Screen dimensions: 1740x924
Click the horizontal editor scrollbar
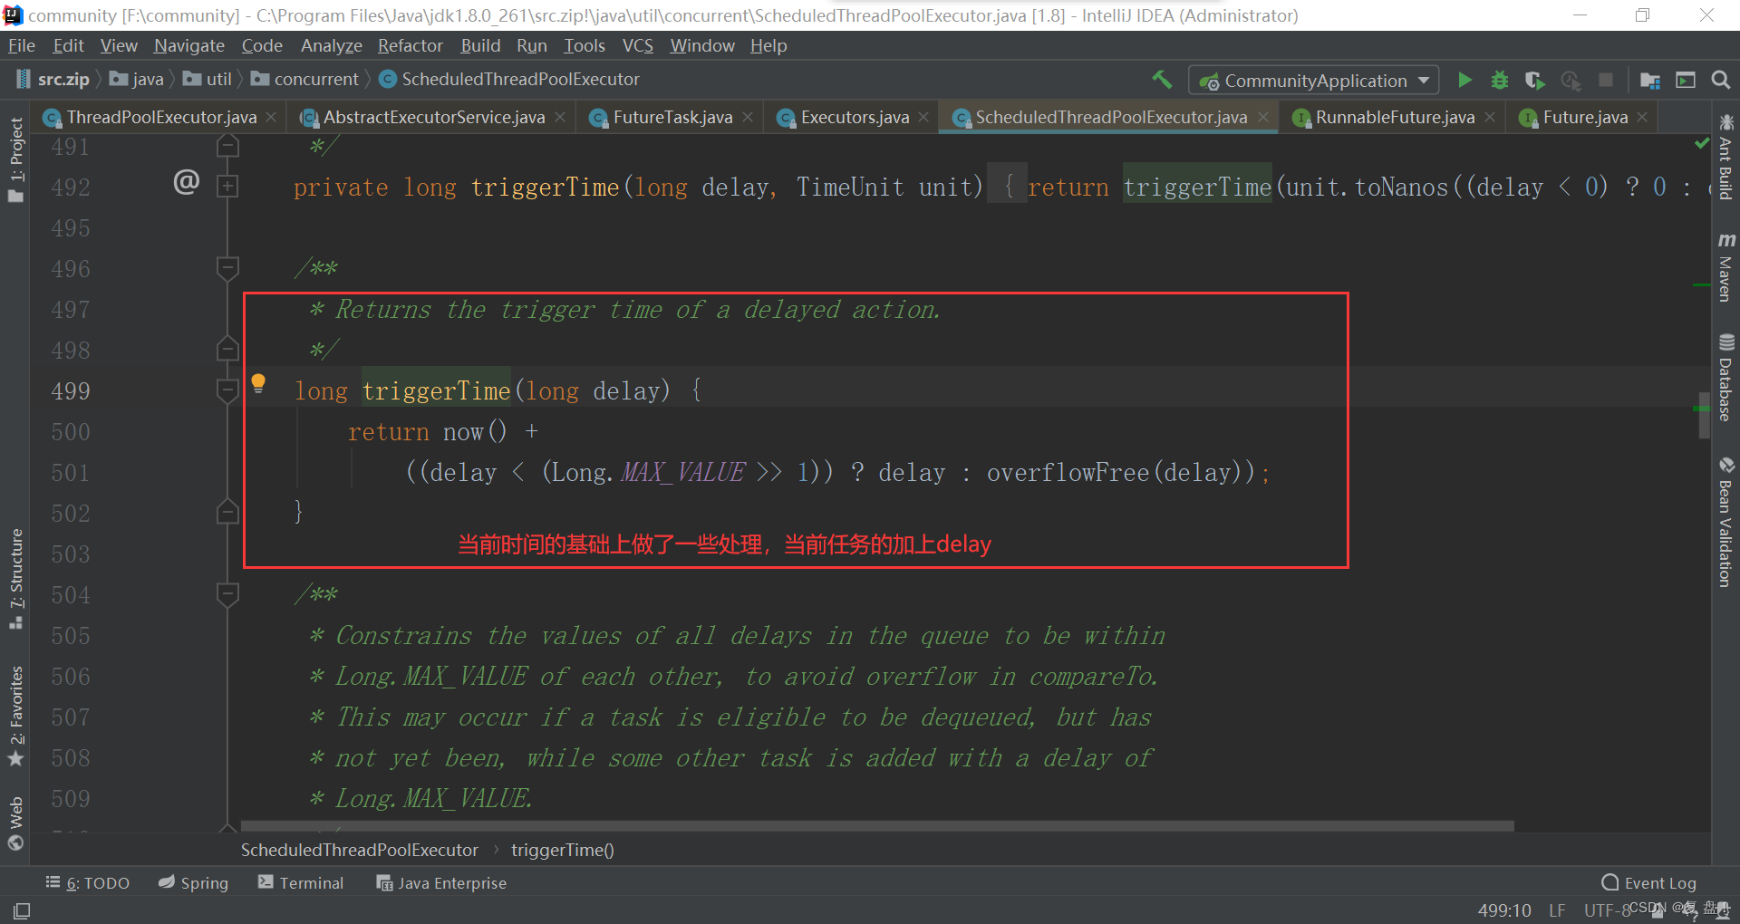877,826
